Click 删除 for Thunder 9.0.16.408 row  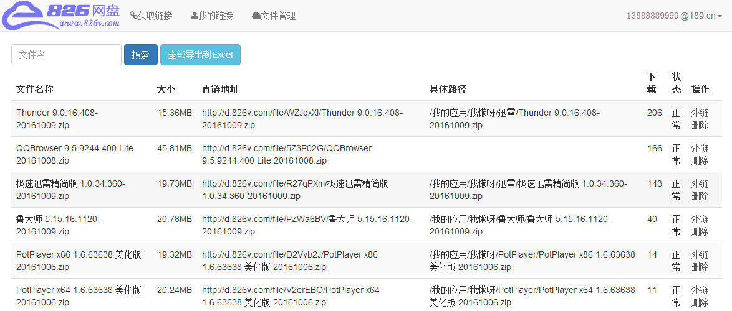[700, 125]
